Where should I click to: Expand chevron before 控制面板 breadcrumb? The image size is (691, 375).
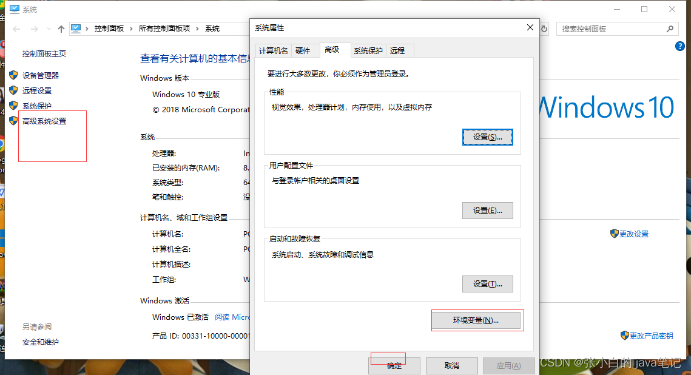(87, 29)
